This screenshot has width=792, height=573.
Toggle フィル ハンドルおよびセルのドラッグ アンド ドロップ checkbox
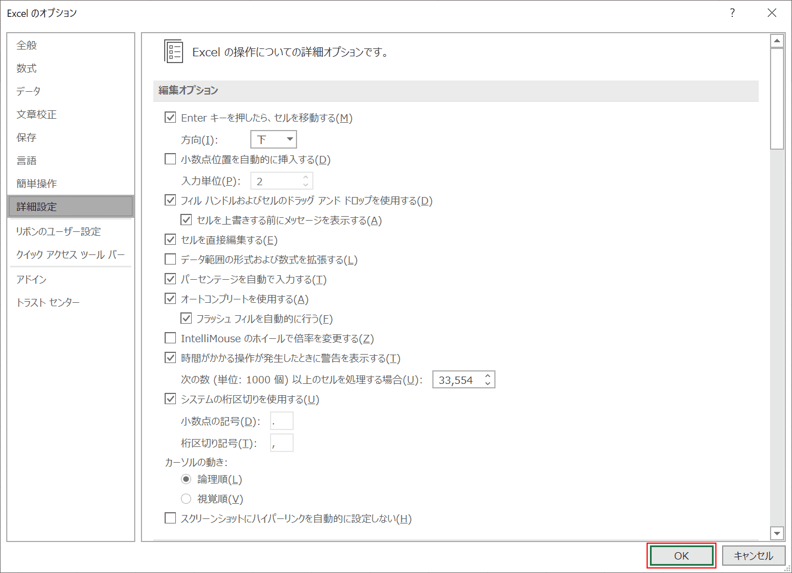pos(170,200)
